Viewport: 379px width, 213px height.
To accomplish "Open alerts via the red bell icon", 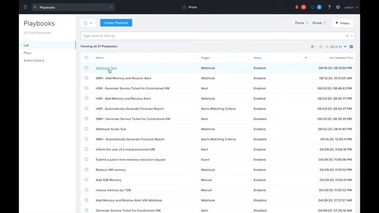I will click(x=297, y=7).
